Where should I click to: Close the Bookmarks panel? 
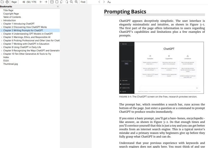[58, 6]
